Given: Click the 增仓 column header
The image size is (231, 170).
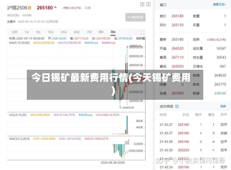Looking at the screenshot, I should click(211, 115).
